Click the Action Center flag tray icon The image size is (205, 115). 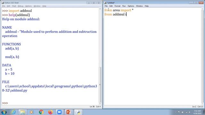(x=179, y=112)
